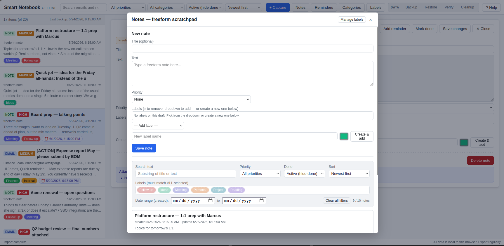
Task: Open calendar picker for end date
Action: click(261, 201)
